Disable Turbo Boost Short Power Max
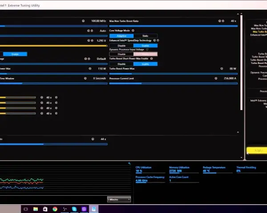 tap(121, 64)
